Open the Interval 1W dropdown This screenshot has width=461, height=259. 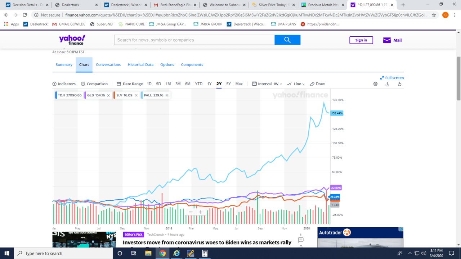point(267,84)
